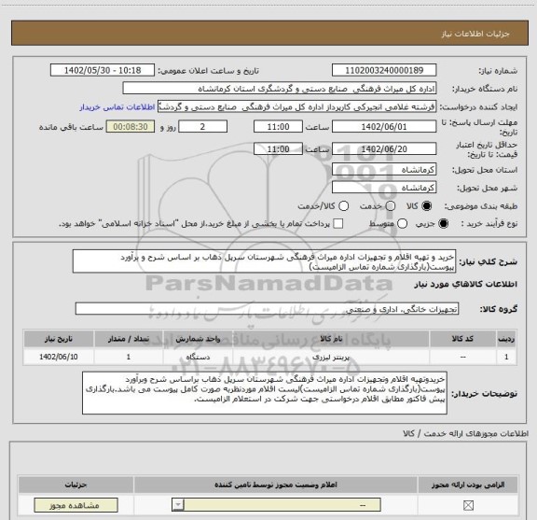Click the اعلام وضعیت مجوز توسط تامین کننده header
This screenshot has height=520, width=537.
[x=276, y=485]
